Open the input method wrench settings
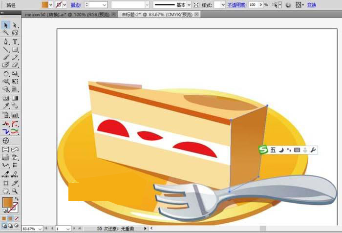 tap(313, 150)
